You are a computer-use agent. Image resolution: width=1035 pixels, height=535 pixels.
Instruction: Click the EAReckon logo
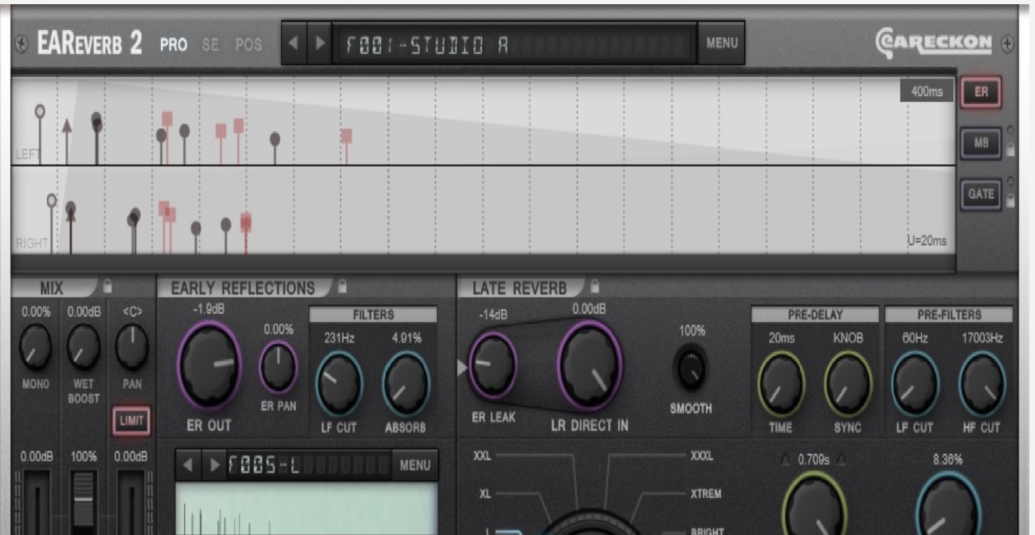[x=934, y=44]
